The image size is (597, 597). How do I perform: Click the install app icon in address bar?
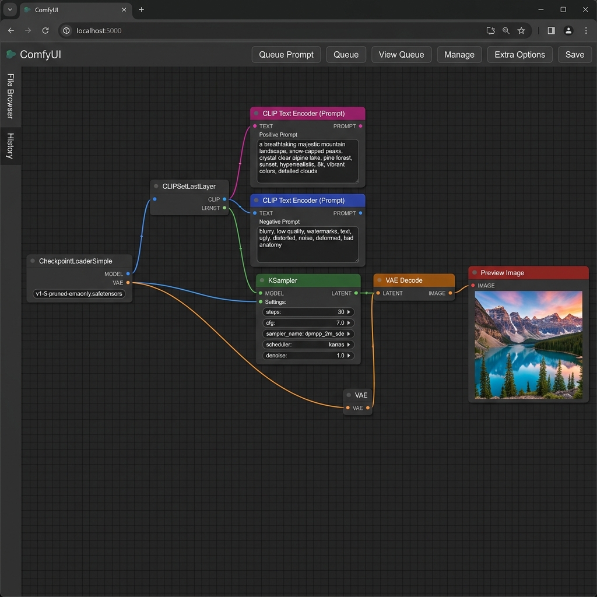point(490,30)
